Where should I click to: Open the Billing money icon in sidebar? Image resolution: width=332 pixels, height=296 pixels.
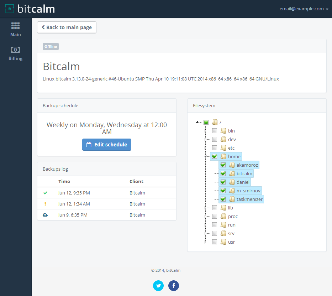15,50
